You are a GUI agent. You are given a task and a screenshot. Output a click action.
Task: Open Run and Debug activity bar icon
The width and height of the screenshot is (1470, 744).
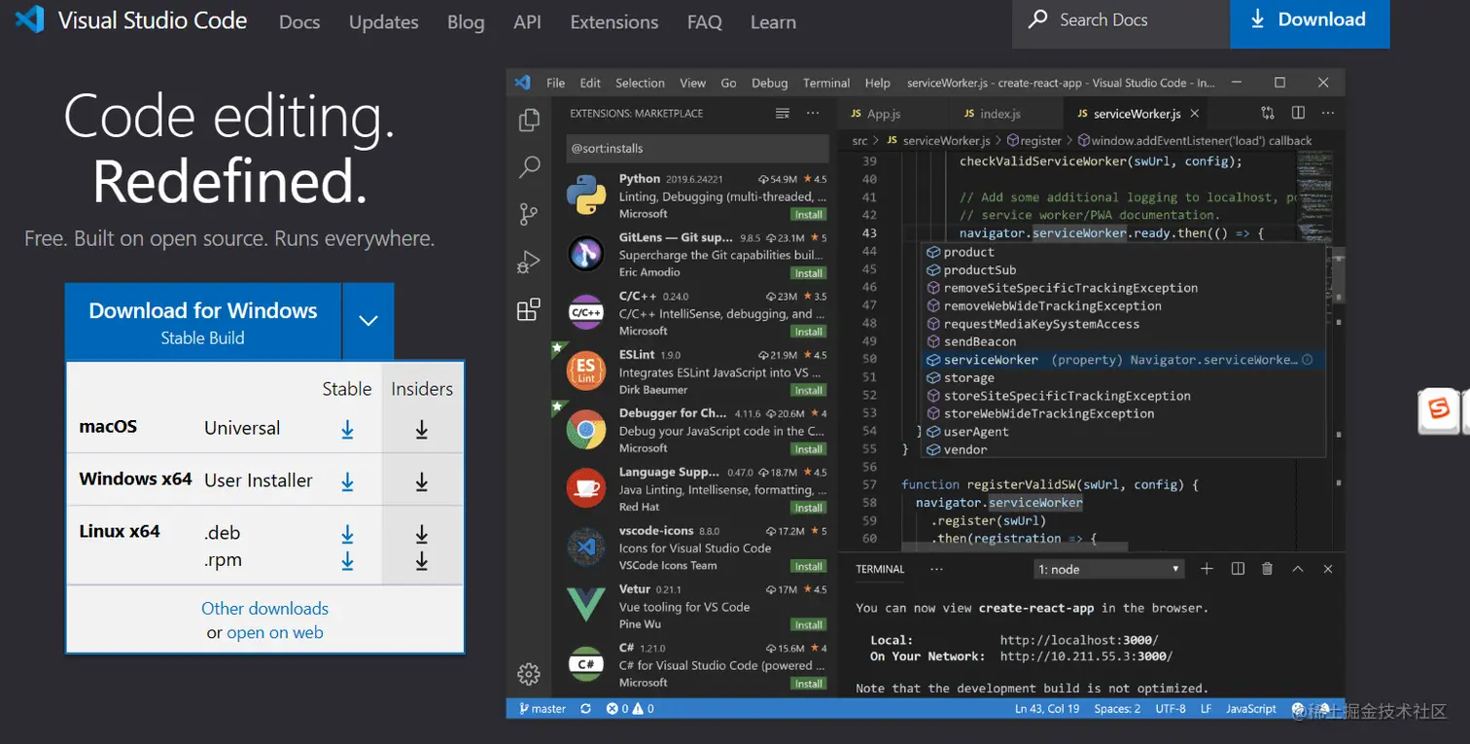(529, 262)
